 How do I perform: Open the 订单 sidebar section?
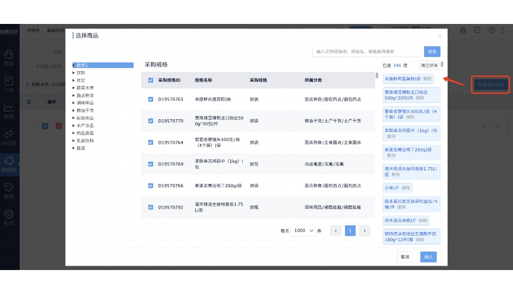(9, 84)
